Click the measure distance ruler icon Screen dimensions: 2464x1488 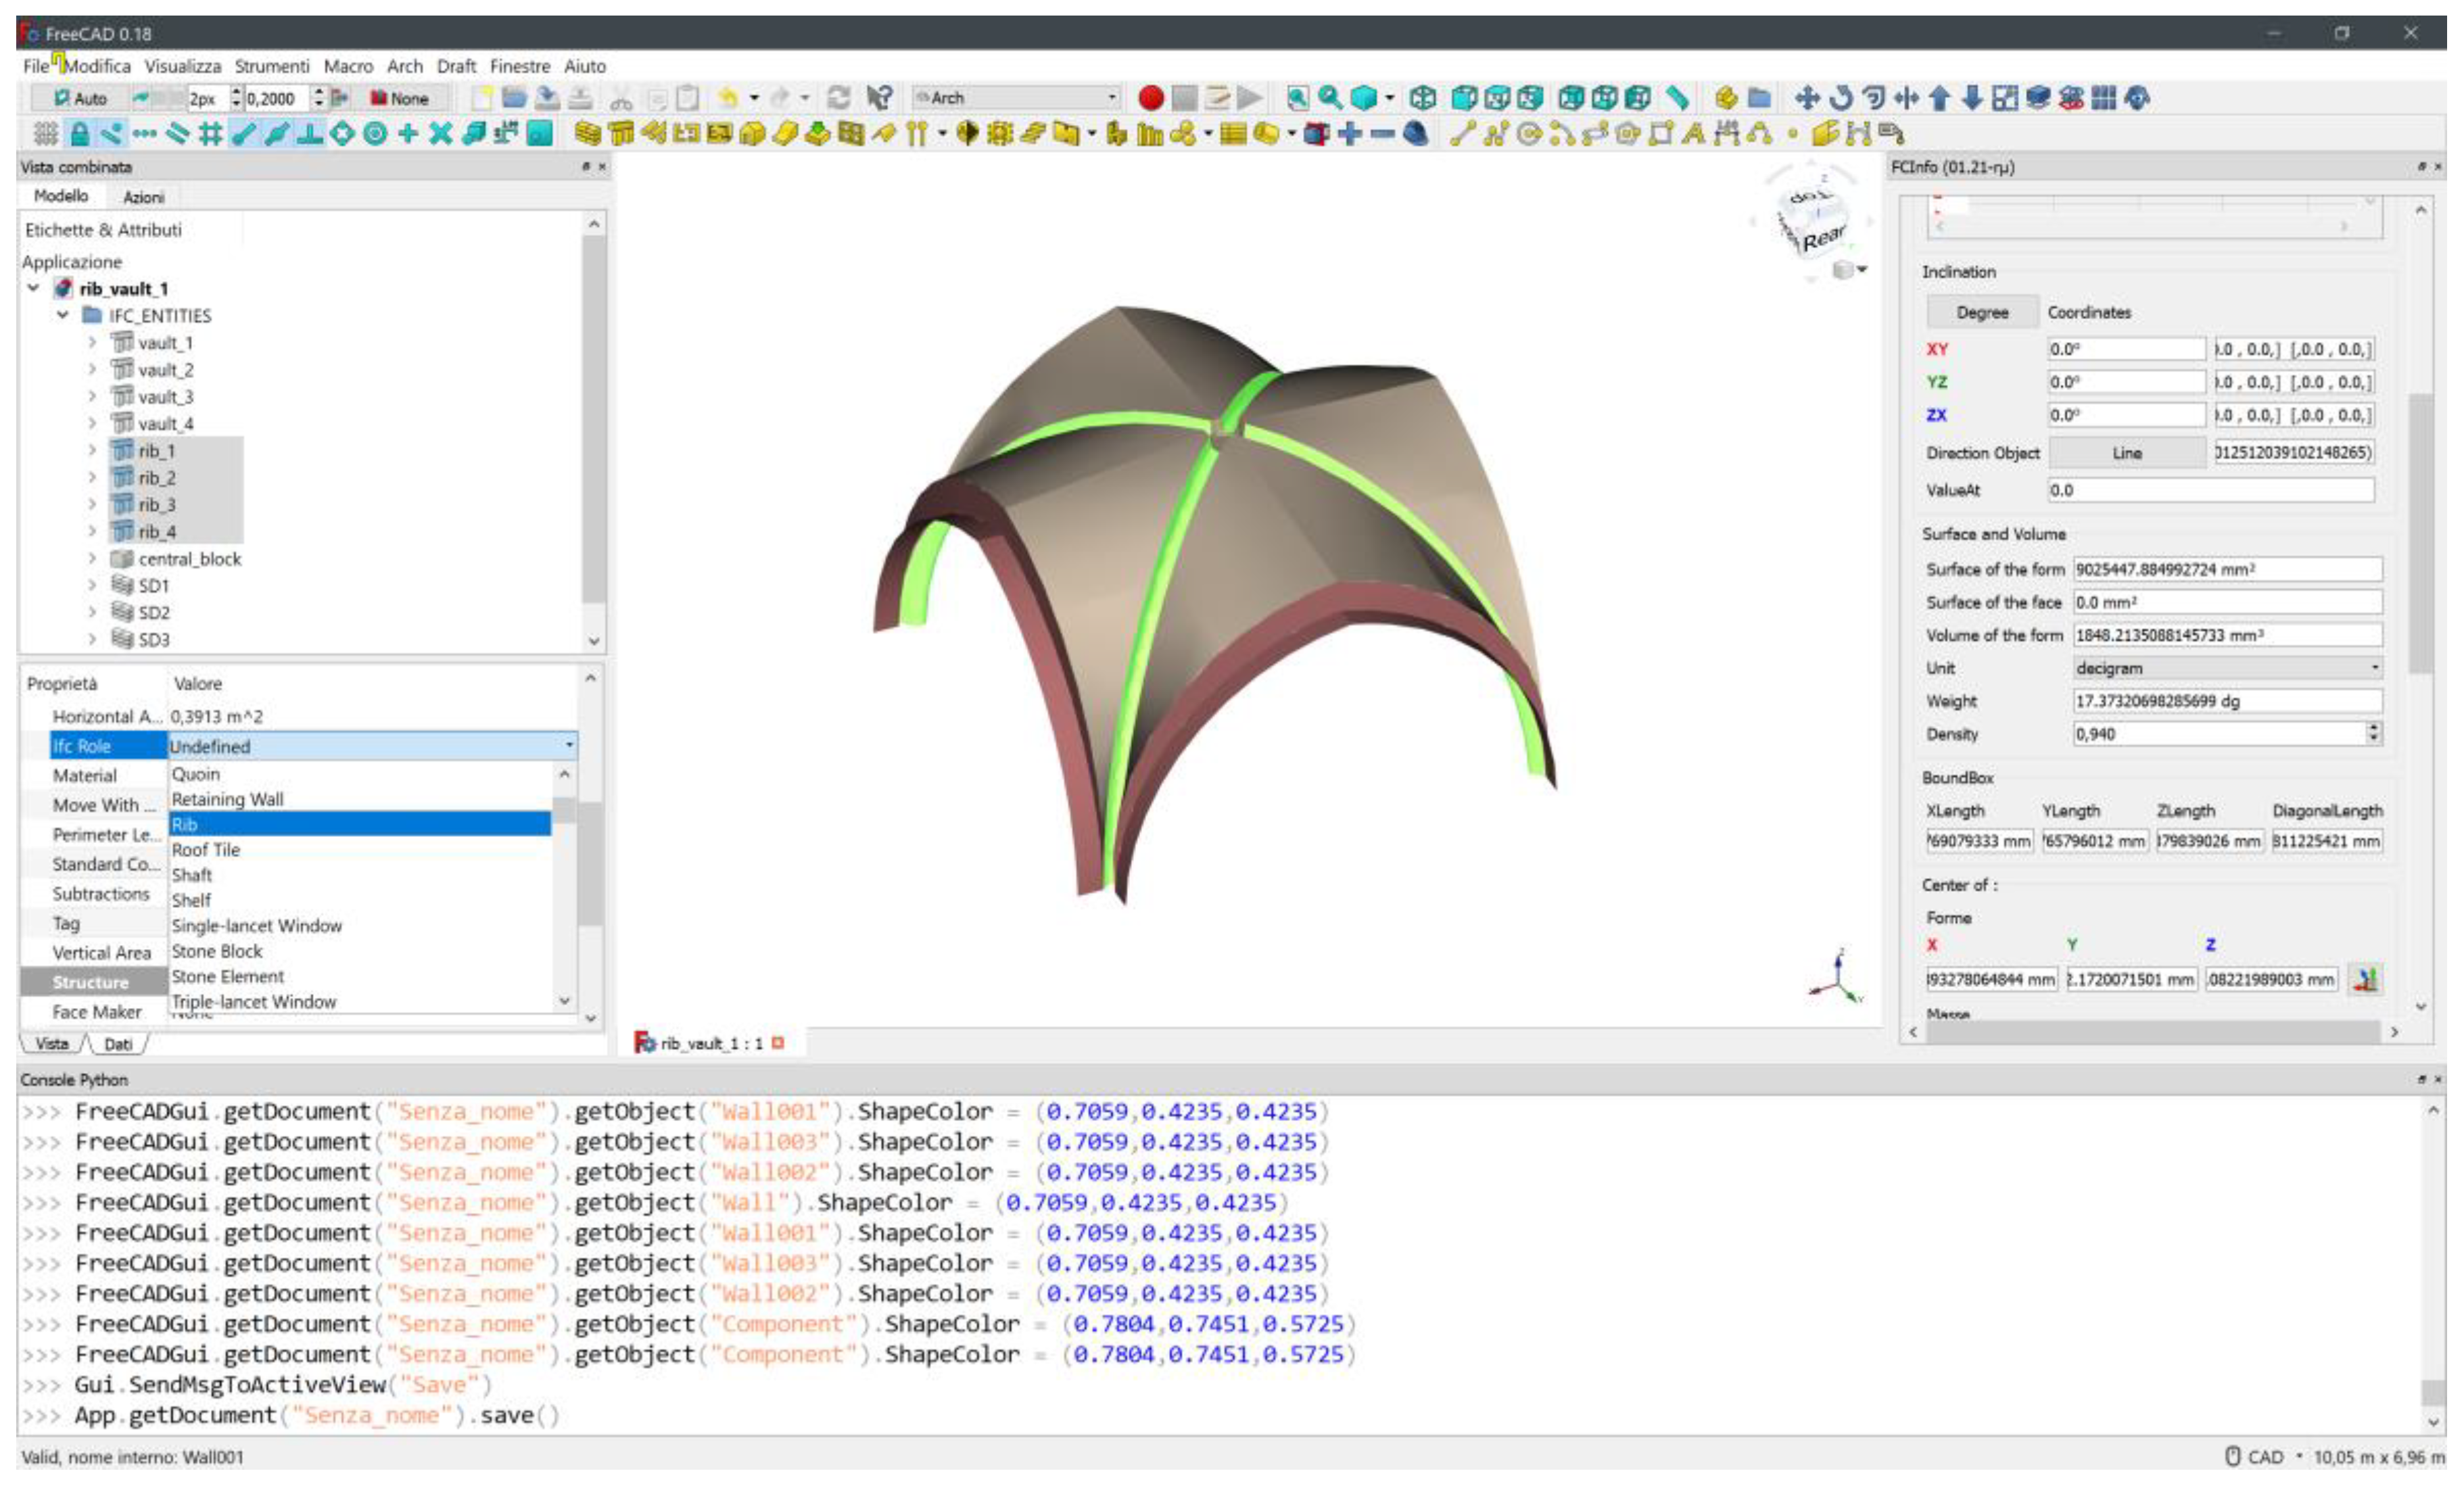(x=1678, y=98)
